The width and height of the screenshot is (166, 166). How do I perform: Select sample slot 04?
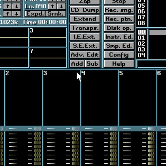141,55
